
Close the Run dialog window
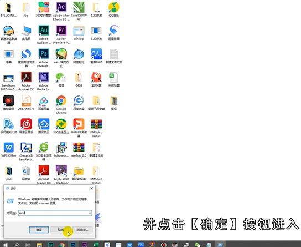point(92,188)
